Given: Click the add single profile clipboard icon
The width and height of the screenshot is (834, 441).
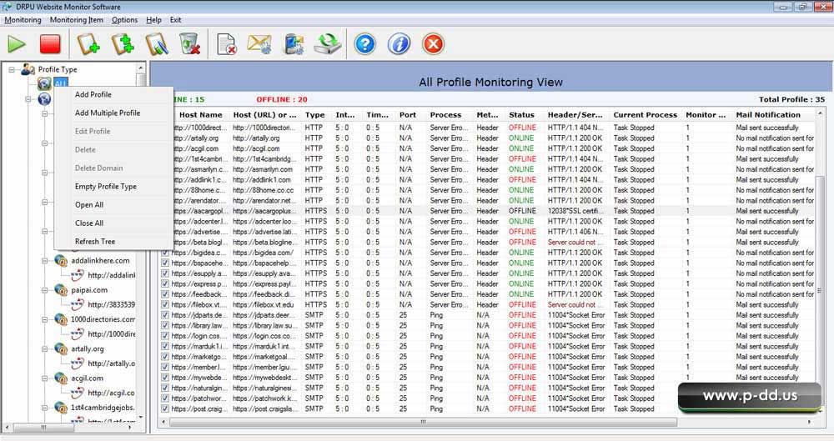Looking at the screenshot, I should click(x=89, y=44).
